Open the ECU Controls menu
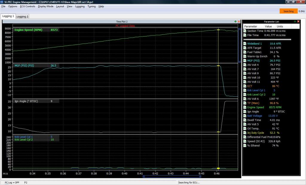306x185 pixels. (x=27, y=7)
